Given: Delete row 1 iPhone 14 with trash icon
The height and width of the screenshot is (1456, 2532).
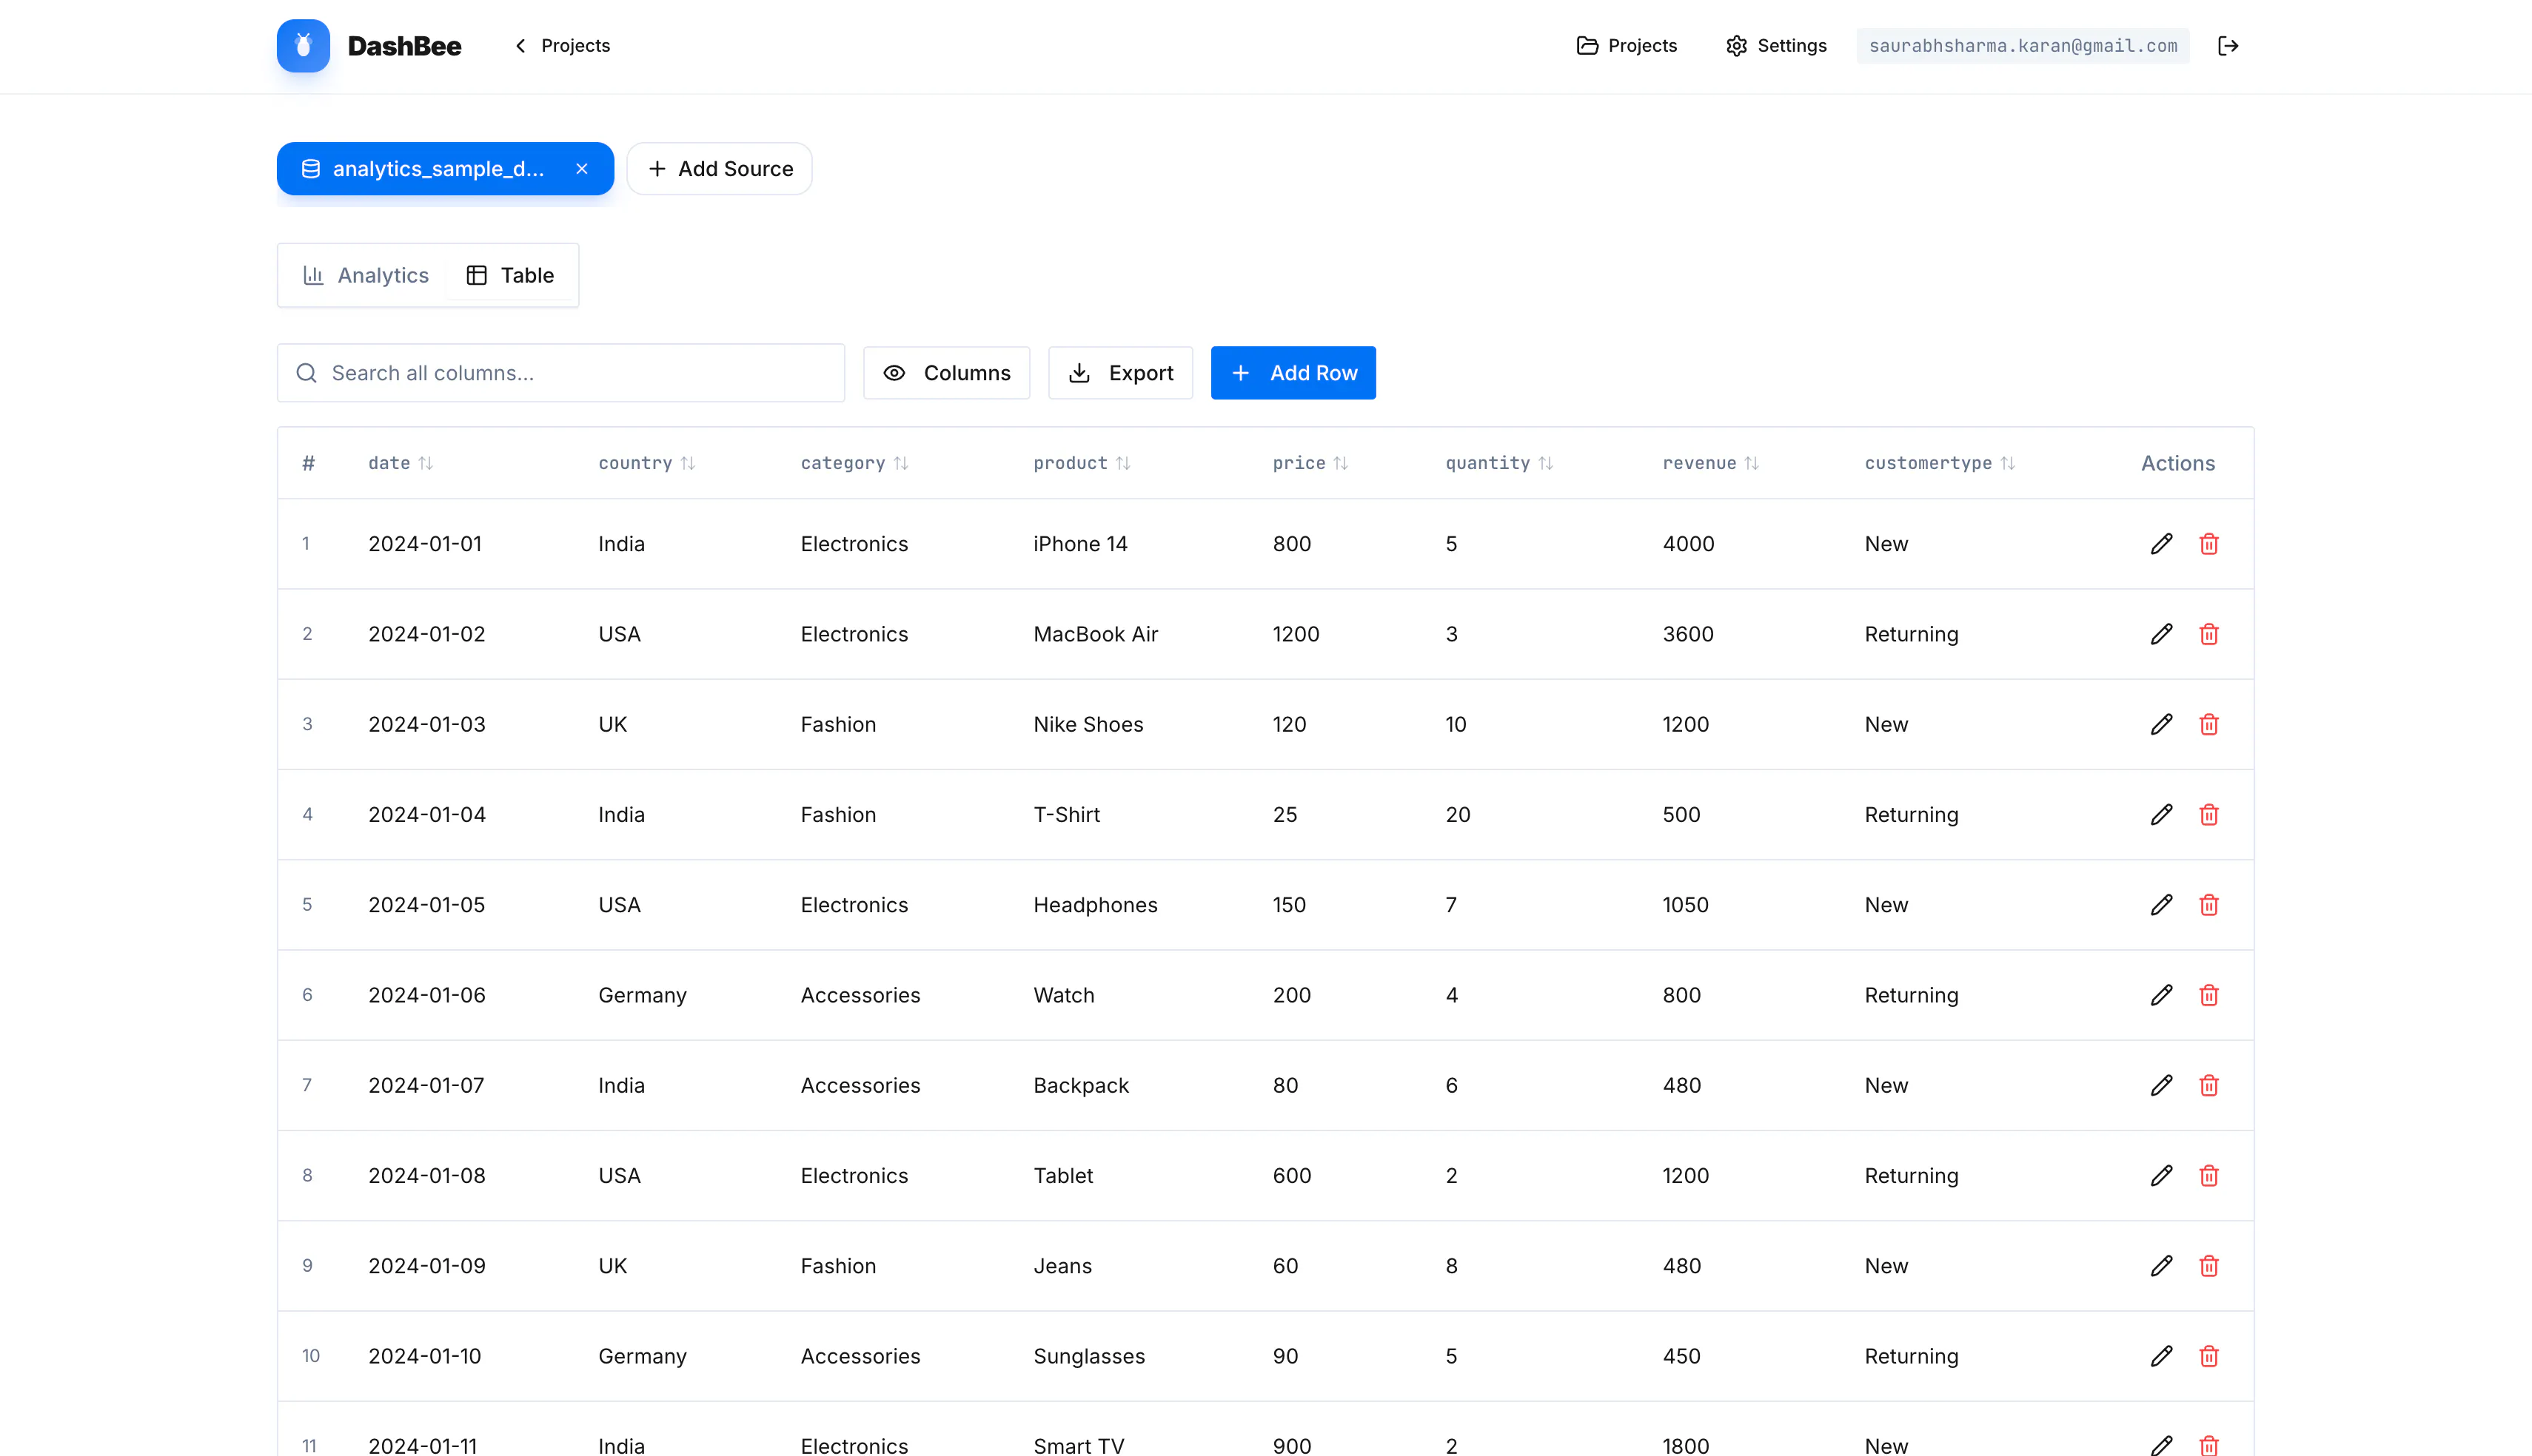Looking at the screenshot, I should click(2209, 544).
